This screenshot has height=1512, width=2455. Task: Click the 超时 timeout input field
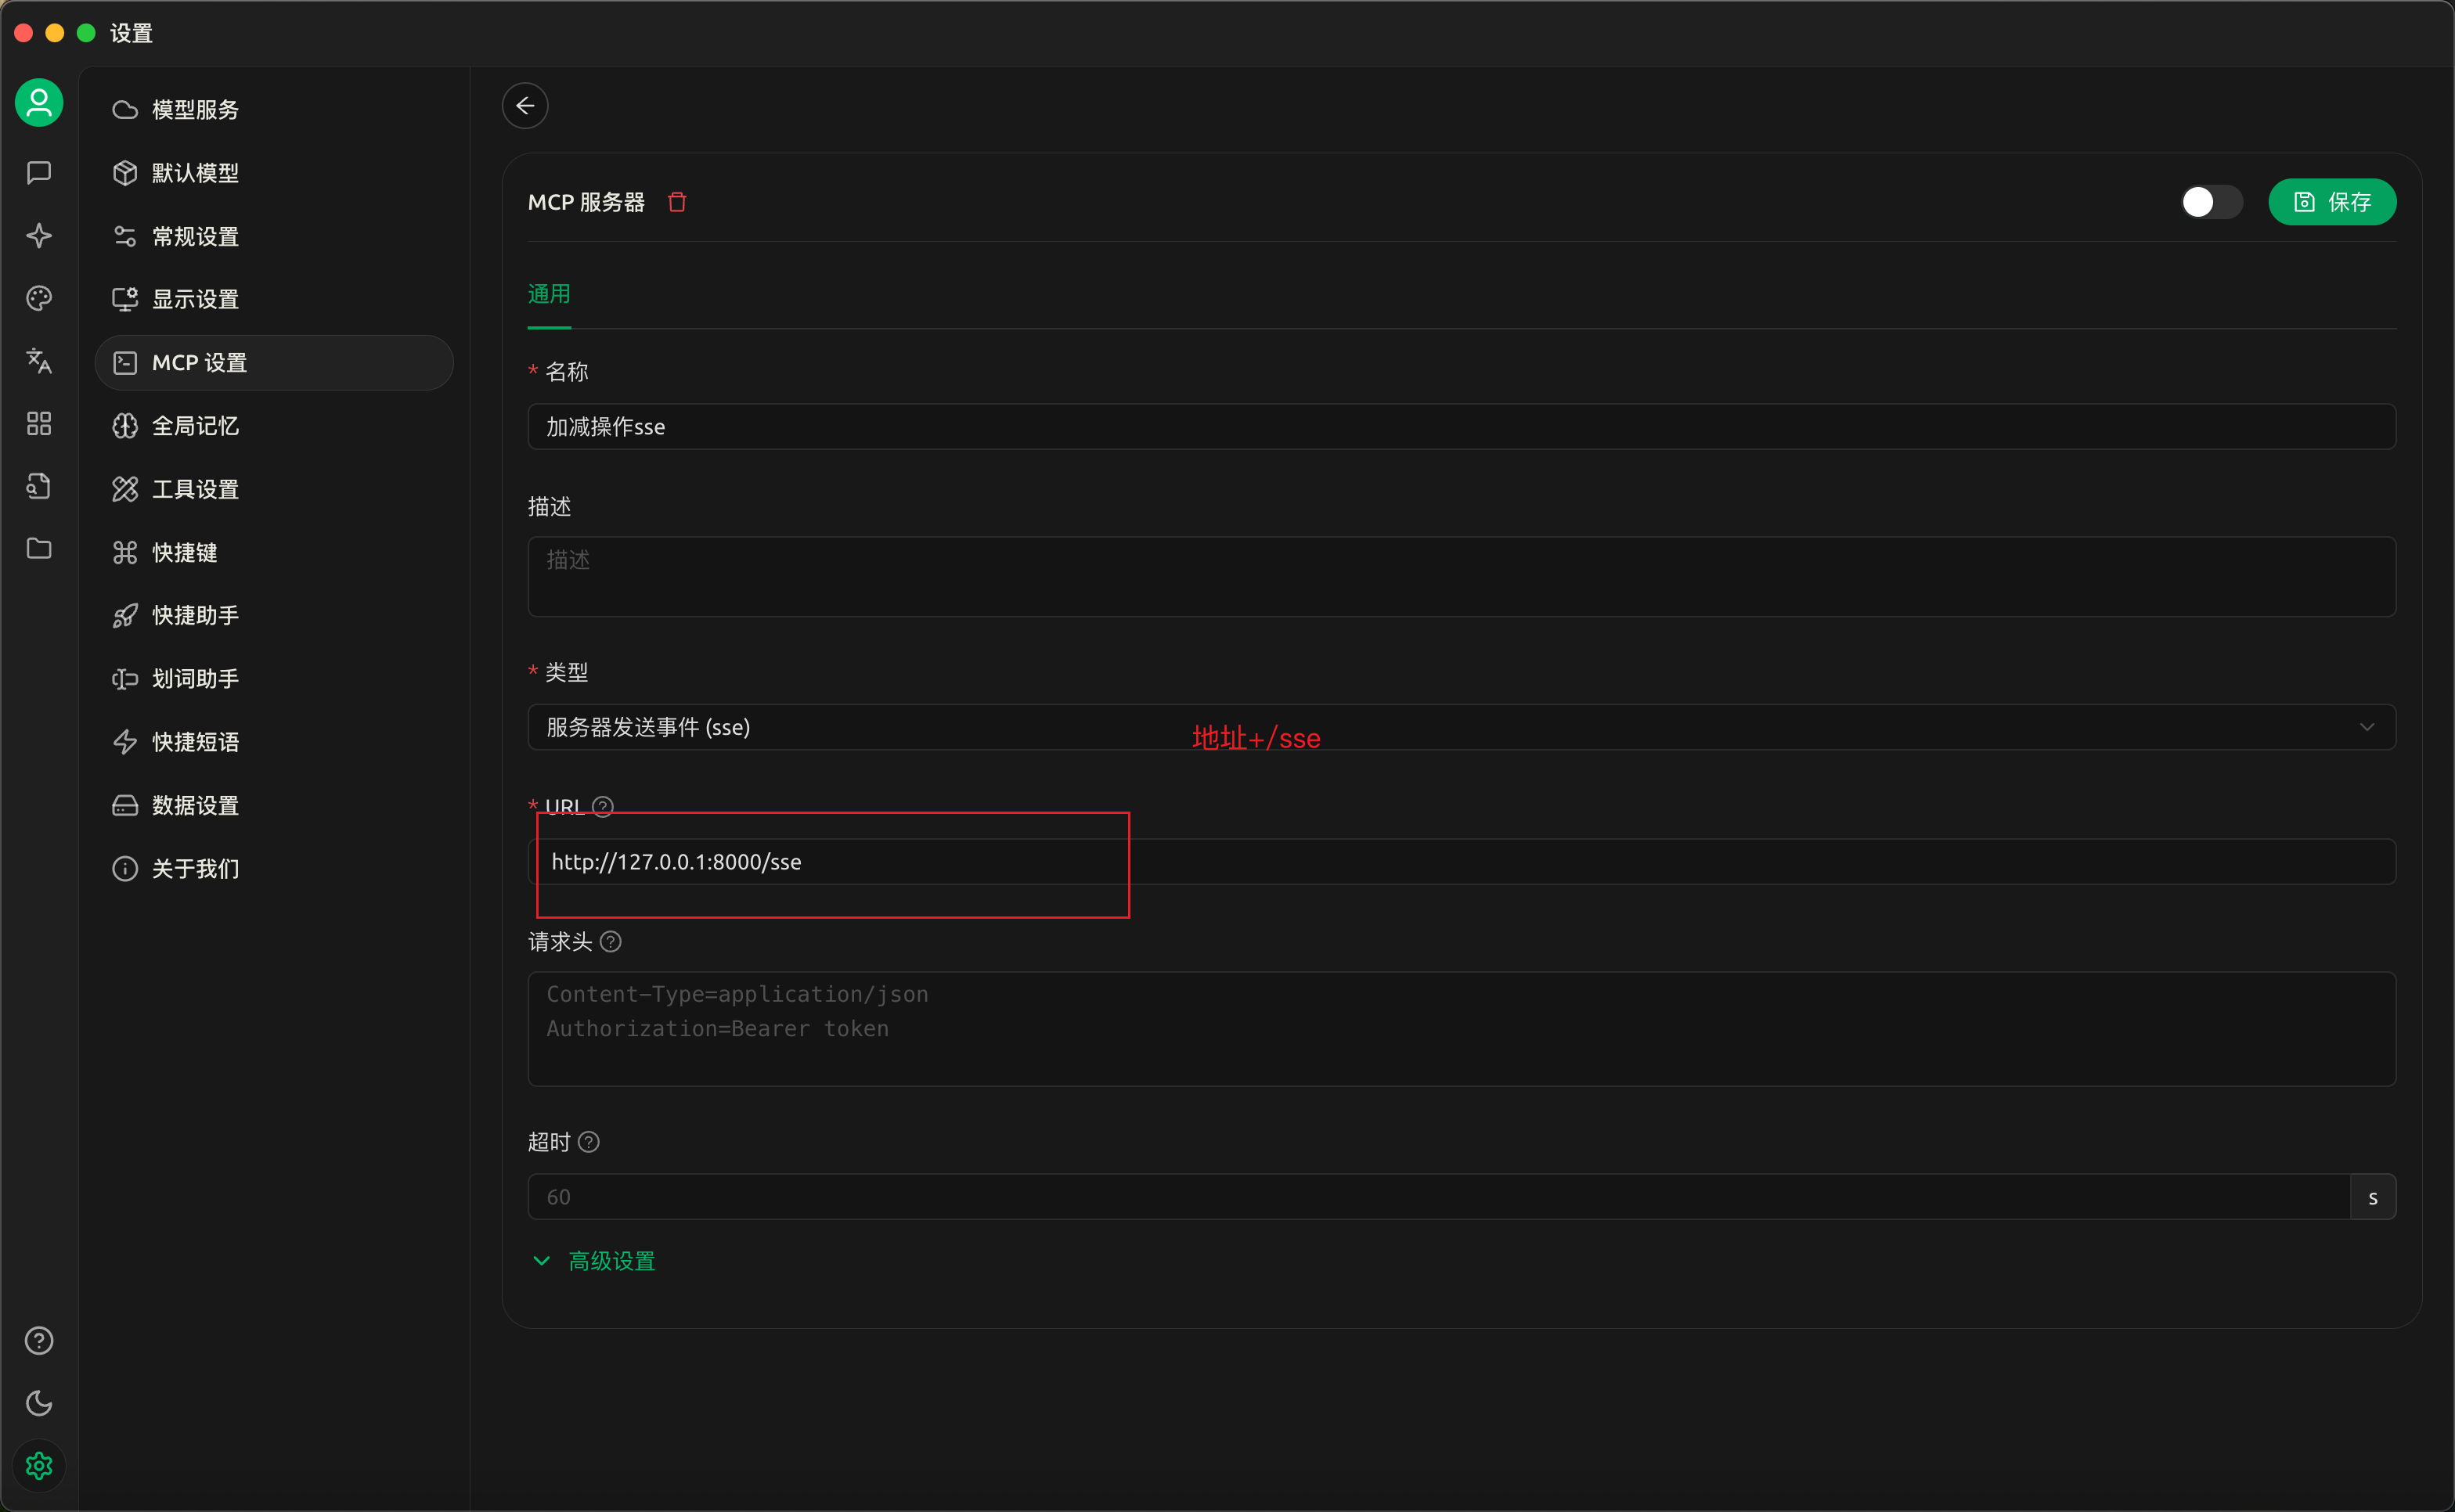[1438, 1197]
